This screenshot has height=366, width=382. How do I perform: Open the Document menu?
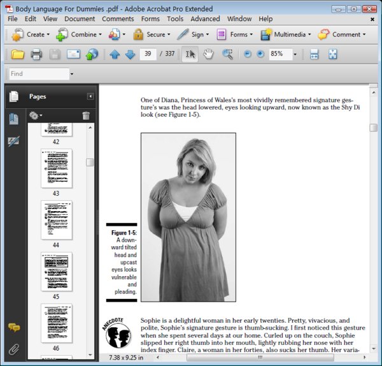point(80,18)
